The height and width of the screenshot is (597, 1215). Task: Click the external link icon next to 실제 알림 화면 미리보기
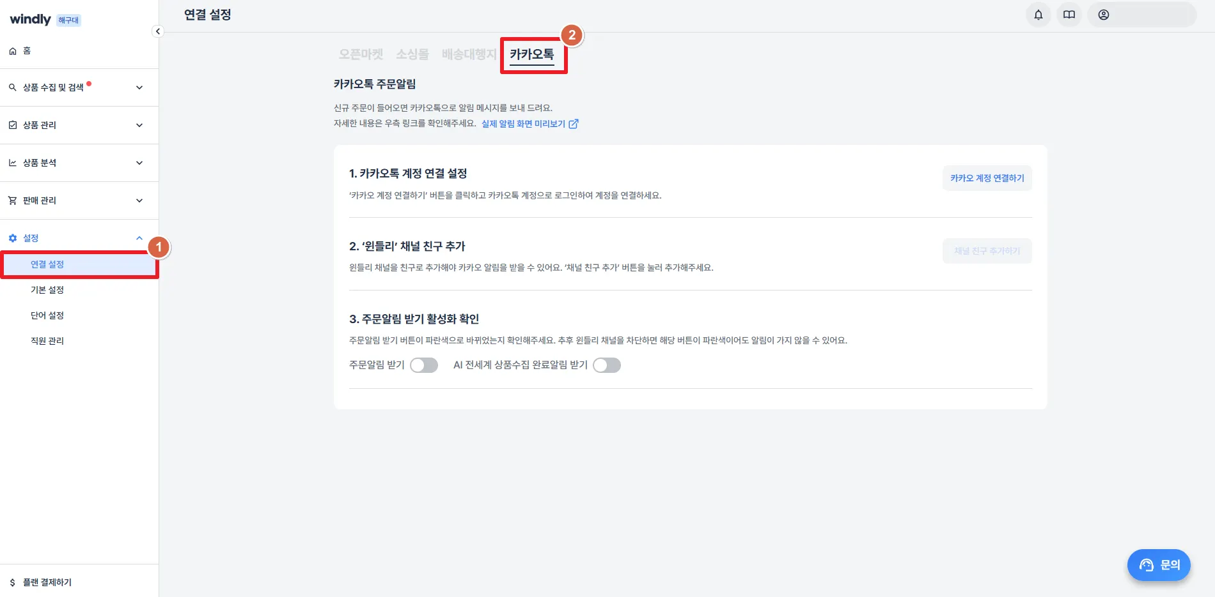(574, 124)
